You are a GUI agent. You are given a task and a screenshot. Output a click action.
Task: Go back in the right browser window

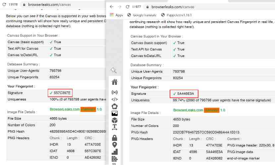[112, 7]
